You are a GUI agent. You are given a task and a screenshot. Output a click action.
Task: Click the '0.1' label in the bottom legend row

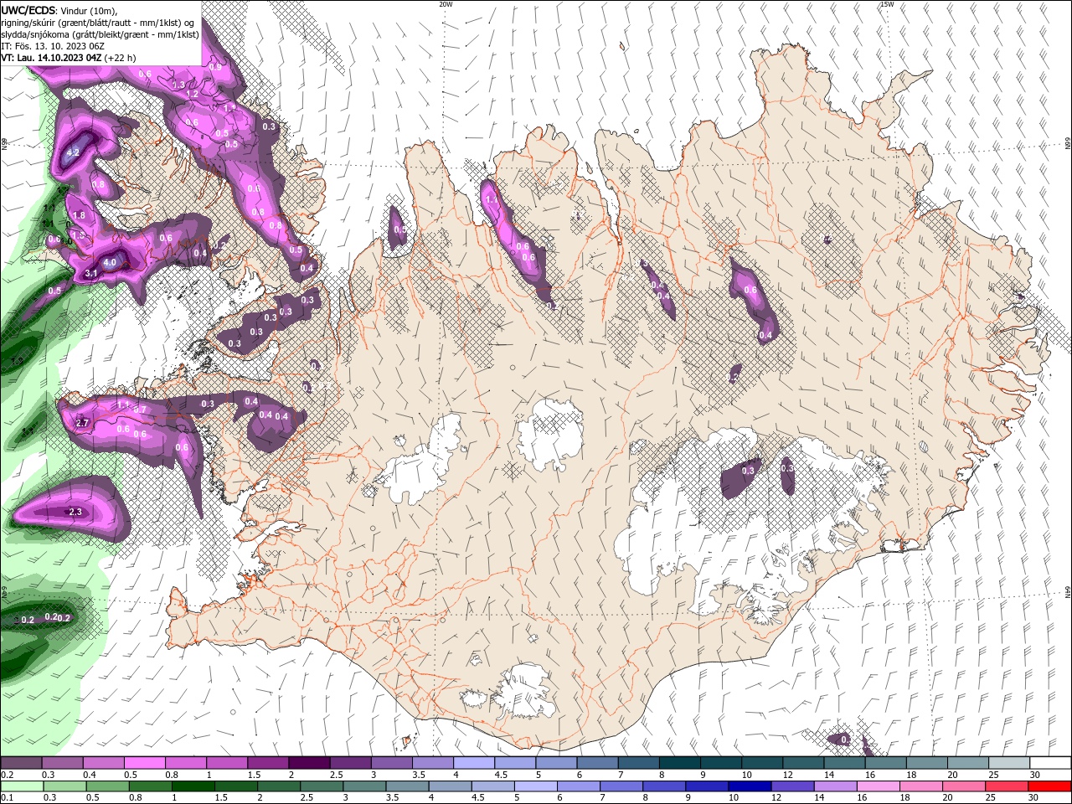pyautogui.click(x=7, y=798)
